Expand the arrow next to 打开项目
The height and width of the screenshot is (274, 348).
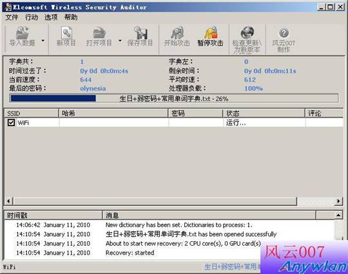(x=120, y=41)
